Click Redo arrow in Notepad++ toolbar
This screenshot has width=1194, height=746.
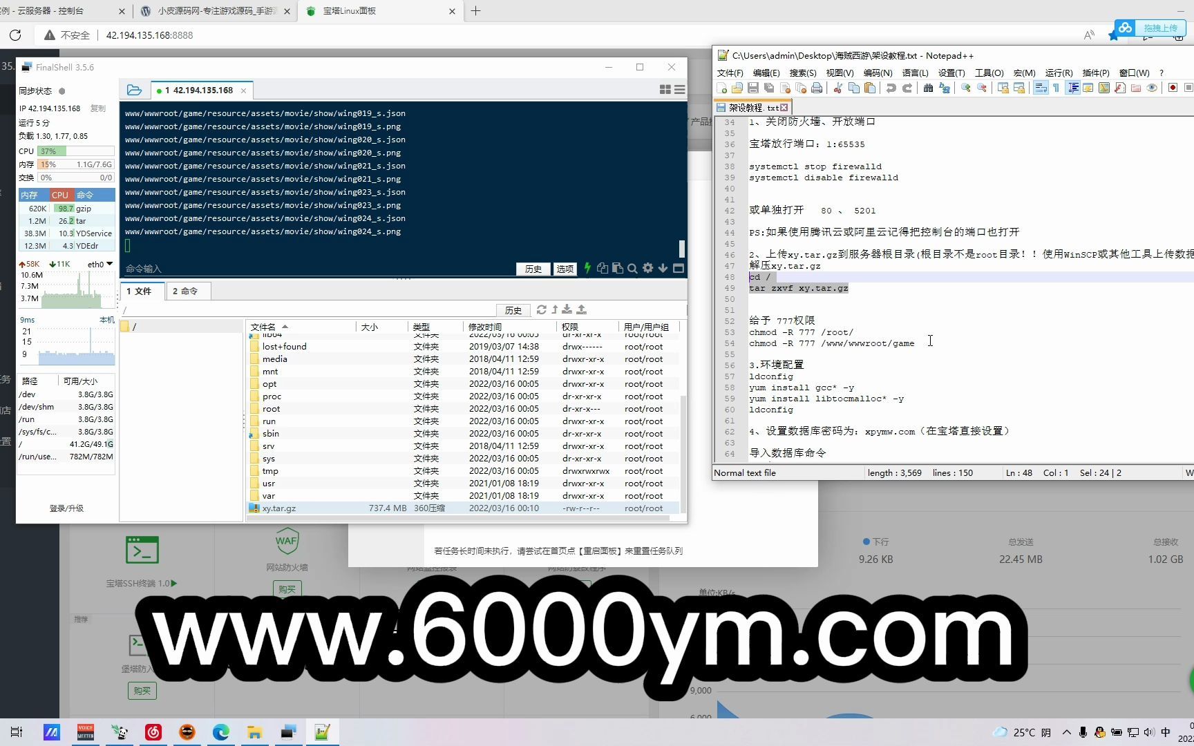(907, 88)
